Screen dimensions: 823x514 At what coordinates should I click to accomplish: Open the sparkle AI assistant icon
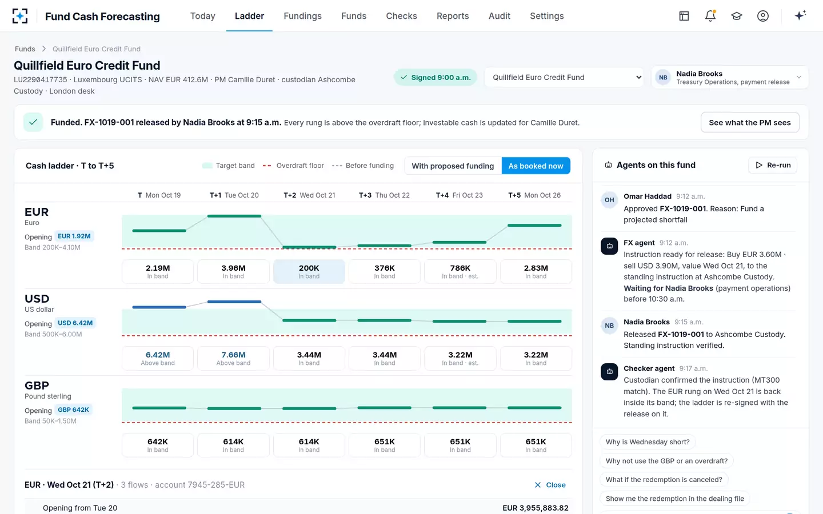(x=800, y=15)
